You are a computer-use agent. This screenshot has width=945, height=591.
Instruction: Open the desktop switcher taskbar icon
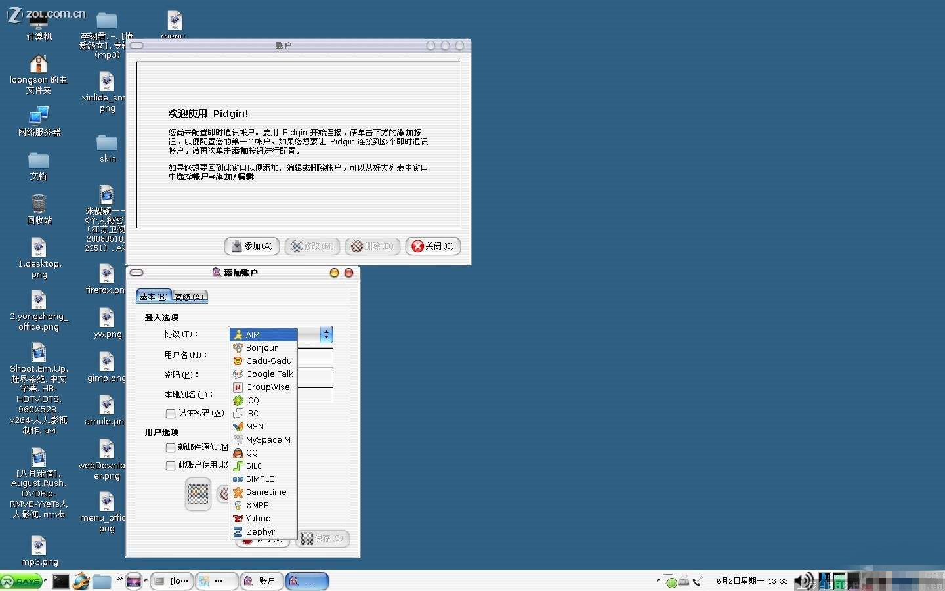(x=134, y=581)
